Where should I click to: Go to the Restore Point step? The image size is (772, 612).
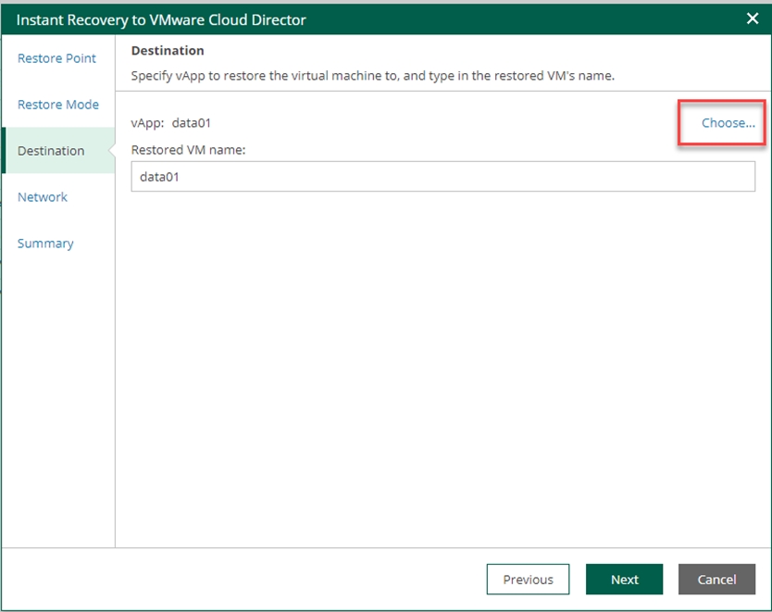pos(56,58)
